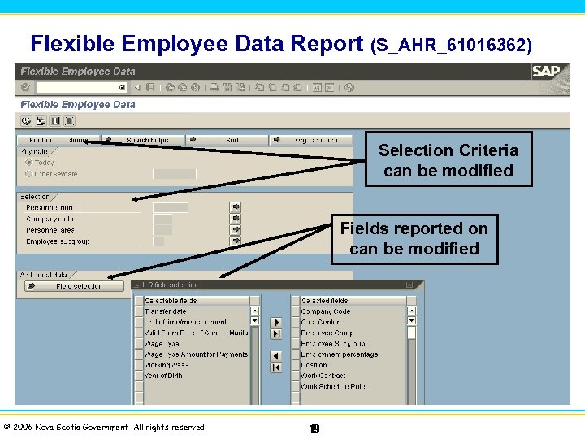The height and width of the screenshot is (439, 585).
Task: Tick the row selector beside Wage type Amount for Payments
Action: pyautogui.click(x=139, y=354)
